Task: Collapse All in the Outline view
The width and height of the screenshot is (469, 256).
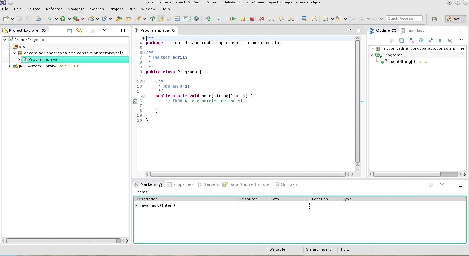Action: coord(401,40)
